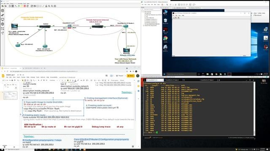Image resolution: width=270 pixels, height=151 pixels.
Task: Select the ASA firewall node in topology
Action: pos(69,26)
